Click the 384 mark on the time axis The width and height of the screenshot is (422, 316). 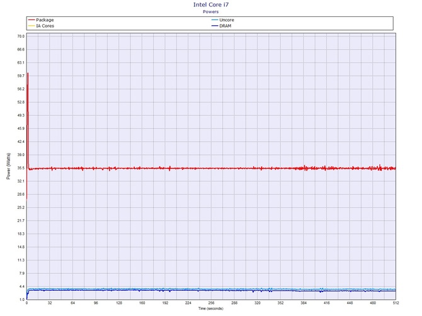303,303
